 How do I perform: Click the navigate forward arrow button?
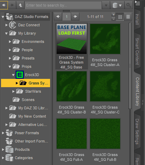[x=12, y=5]
